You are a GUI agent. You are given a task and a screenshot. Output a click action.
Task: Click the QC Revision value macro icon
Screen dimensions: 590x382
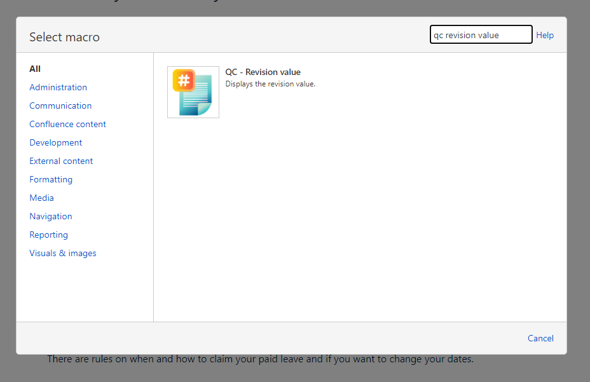pos(193,92)
